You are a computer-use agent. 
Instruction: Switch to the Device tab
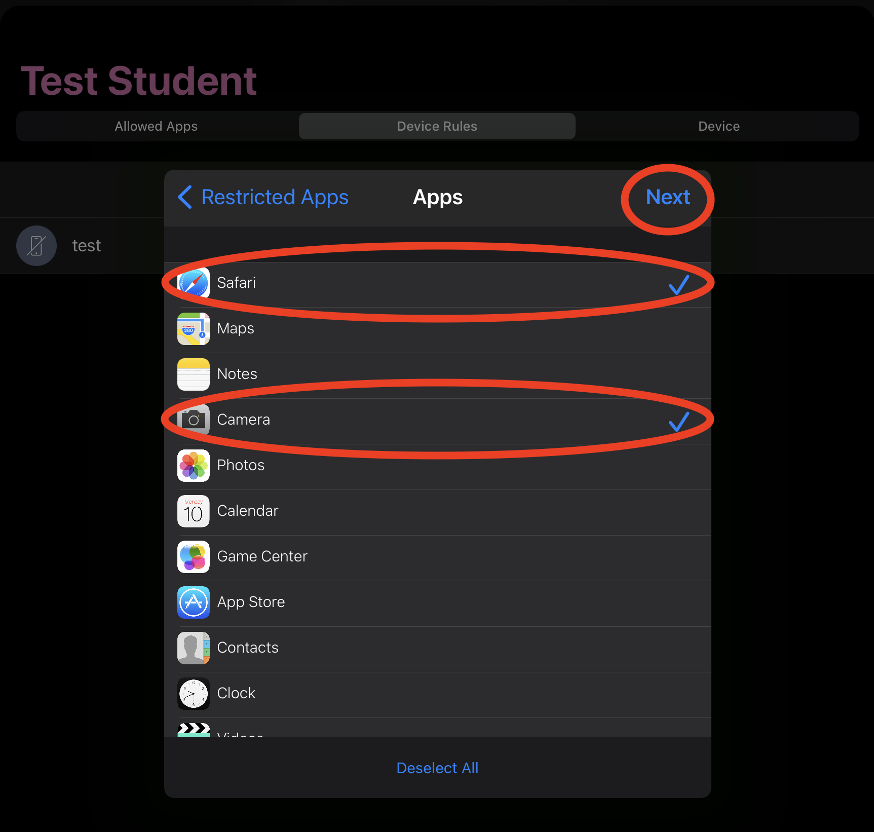719,126
